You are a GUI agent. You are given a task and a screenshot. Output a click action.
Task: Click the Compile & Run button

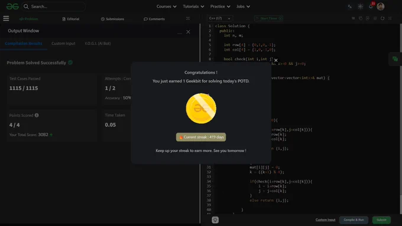354,220
